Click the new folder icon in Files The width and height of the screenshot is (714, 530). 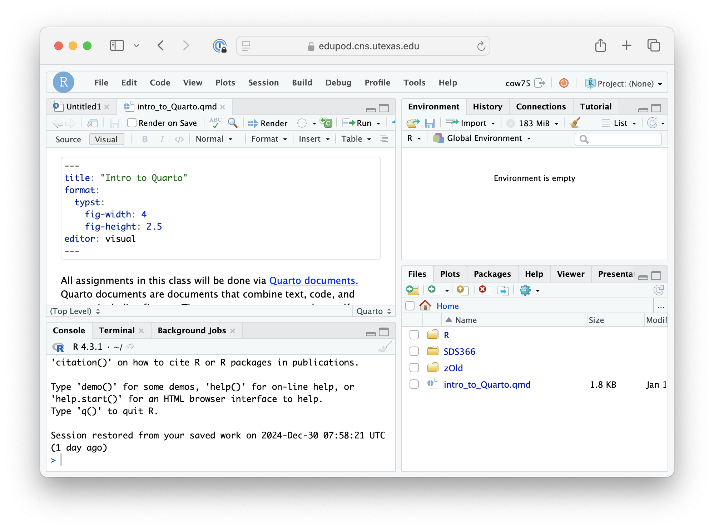tap(413, 290)
